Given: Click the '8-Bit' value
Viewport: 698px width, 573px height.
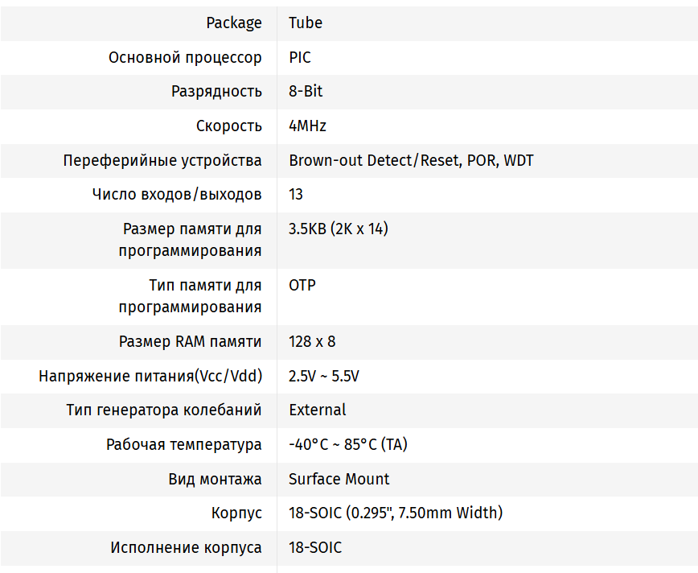Looking at the screenshot, I should pyautogui.click(x=306, y=91).
